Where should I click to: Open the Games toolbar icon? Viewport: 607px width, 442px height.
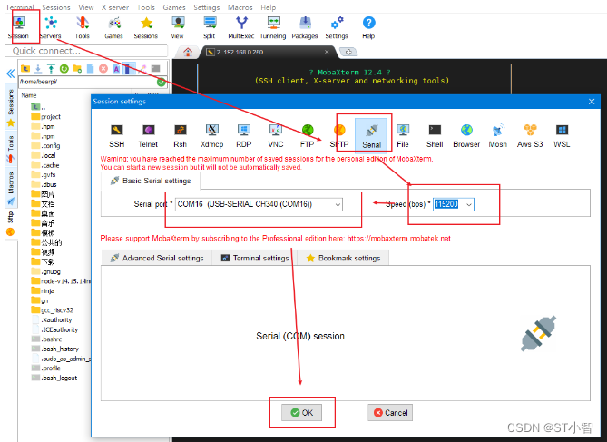tap(113, 27)
